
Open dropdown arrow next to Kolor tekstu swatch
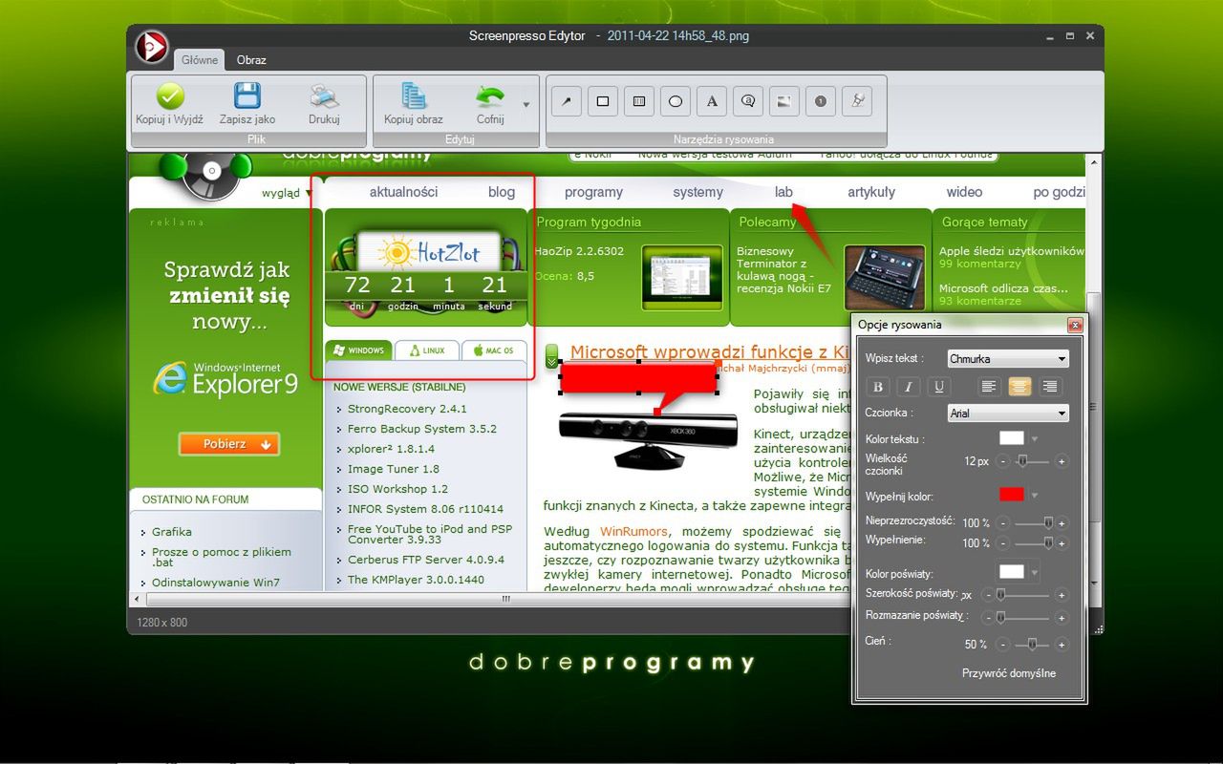point(1035,439)
